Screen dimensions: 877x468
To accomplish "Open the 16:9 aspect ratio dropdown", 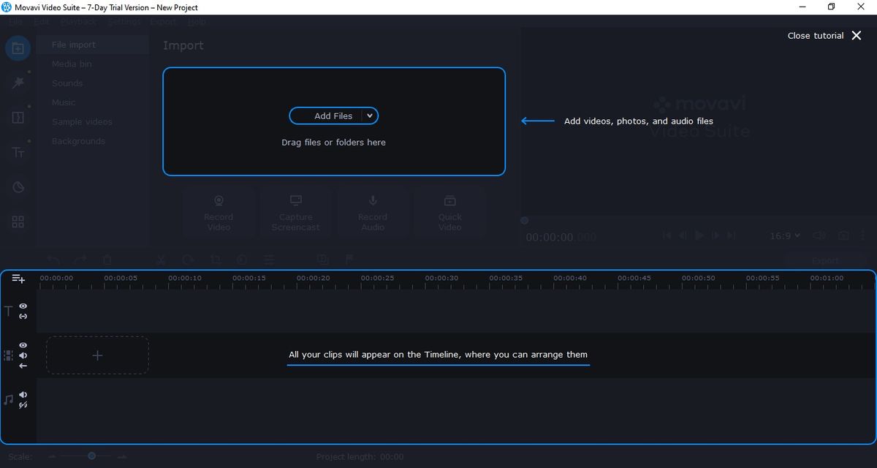I will (785, 236).
